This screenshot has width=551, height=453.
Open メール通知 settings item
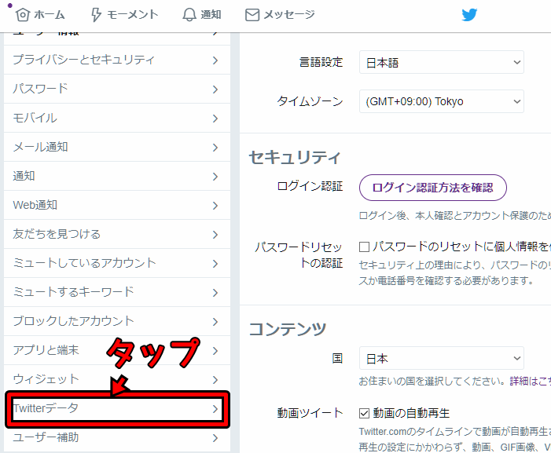(x=117, y=147)
